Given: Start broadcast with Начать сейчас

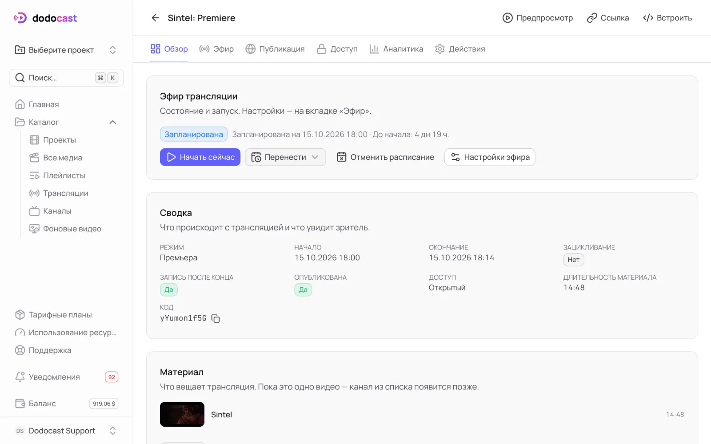Looking at the screenshot, I should tap(200, 157).
